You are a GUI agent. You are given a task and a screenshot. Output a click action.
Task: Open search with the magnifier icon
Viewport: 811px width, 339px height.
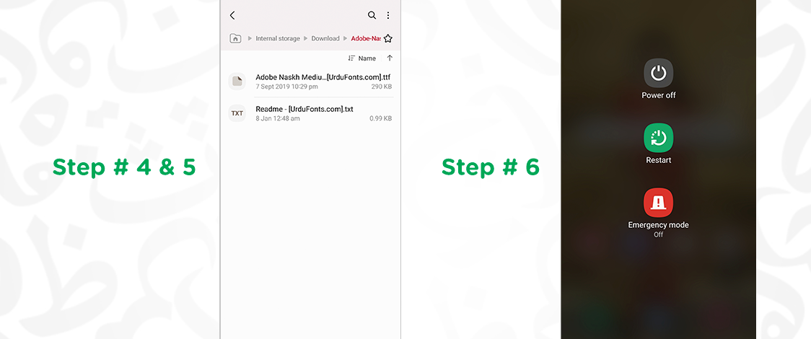click(x=372, y=15)
